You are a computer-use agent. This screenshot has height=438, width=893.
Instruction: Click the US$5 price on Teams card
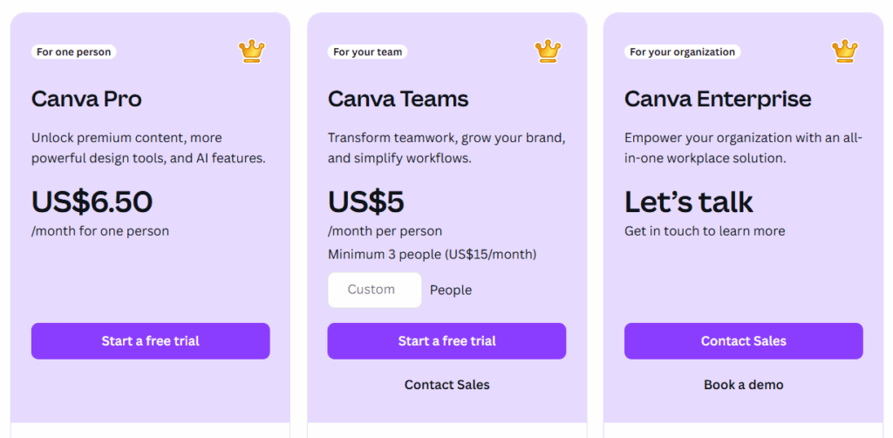(x=365, y=202)
